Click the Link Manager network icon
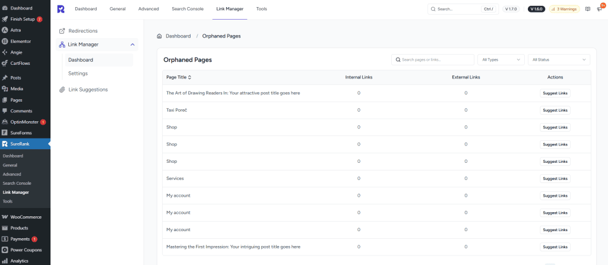 point(62,45)
